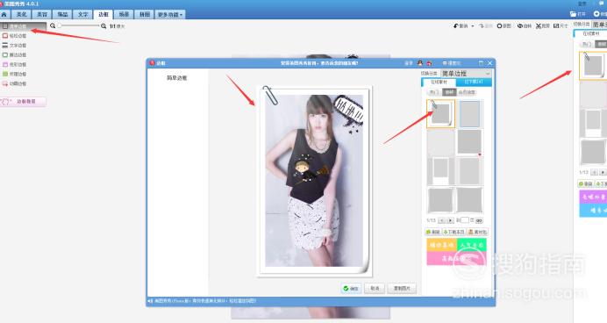
Task: Select the 热门 filter in dialog
Action: [433, 92]
